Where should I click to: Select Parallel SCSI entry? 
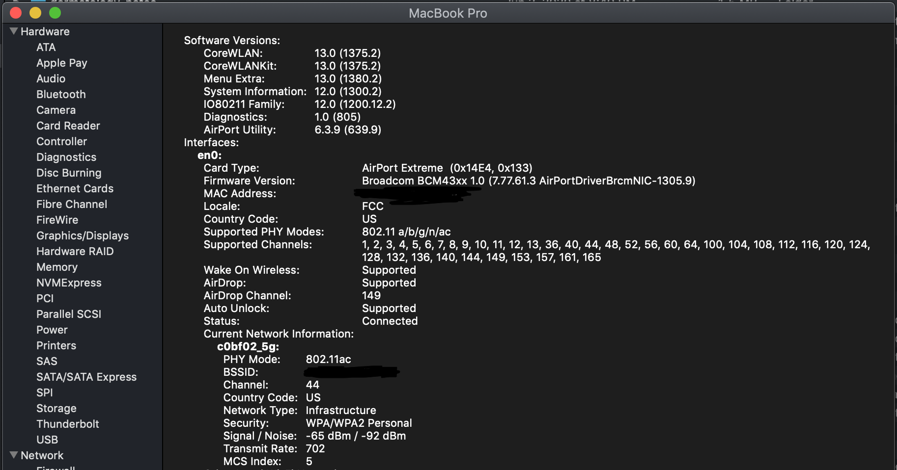tap(69, 314)
